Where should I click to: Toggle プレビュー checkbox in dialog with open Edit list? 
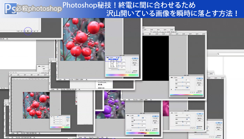pyautogui.click(x=132, y=72)
